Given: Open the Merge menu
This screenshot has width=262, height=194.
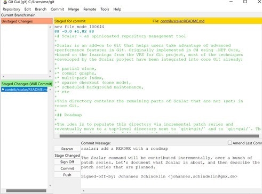Looking at the screenshot, I should (x=74, y=9).
